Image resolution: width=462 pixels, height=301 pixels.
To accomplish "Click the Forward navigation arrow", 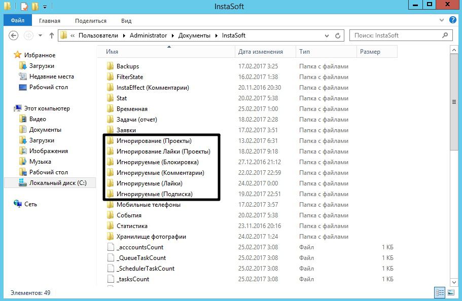I will pyautogui.click(x=28, y=35).
